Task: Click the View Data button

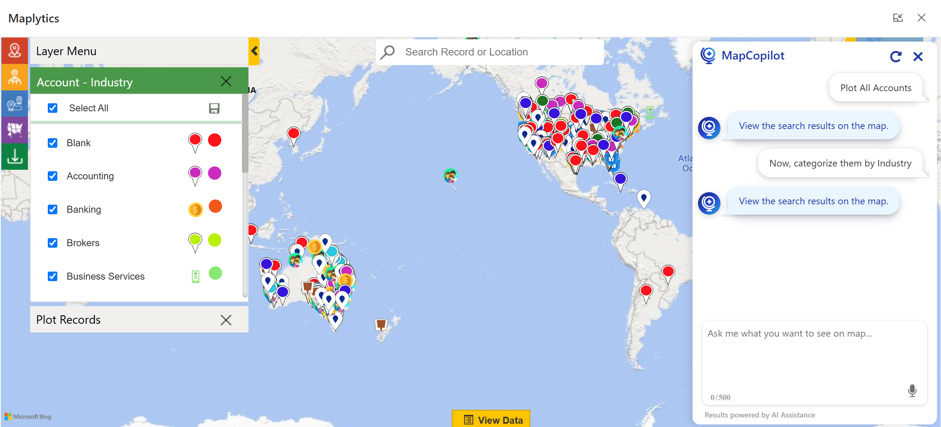Action: coord(491,420)
